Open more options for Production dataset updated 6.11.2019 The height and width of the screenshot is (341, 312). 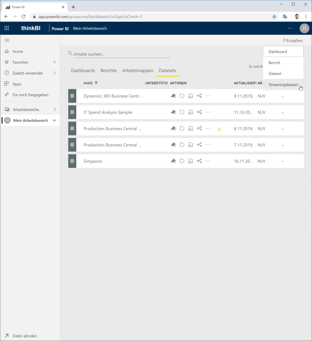click(x=208, y=129)
